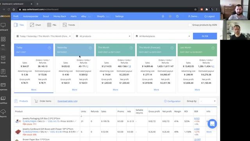Click More on the Last Month tile
The width and height of the screenshot is (250, 141).
pos(197,90)
